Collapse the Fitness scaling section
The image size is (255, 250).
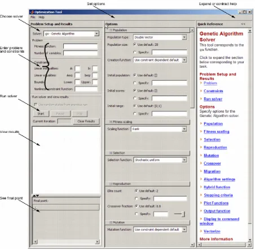[x=111, y=122]
